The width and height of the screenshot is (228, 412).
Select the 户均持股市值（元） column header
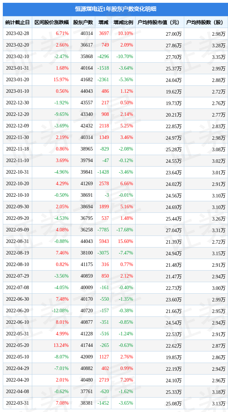pos(160,22)
